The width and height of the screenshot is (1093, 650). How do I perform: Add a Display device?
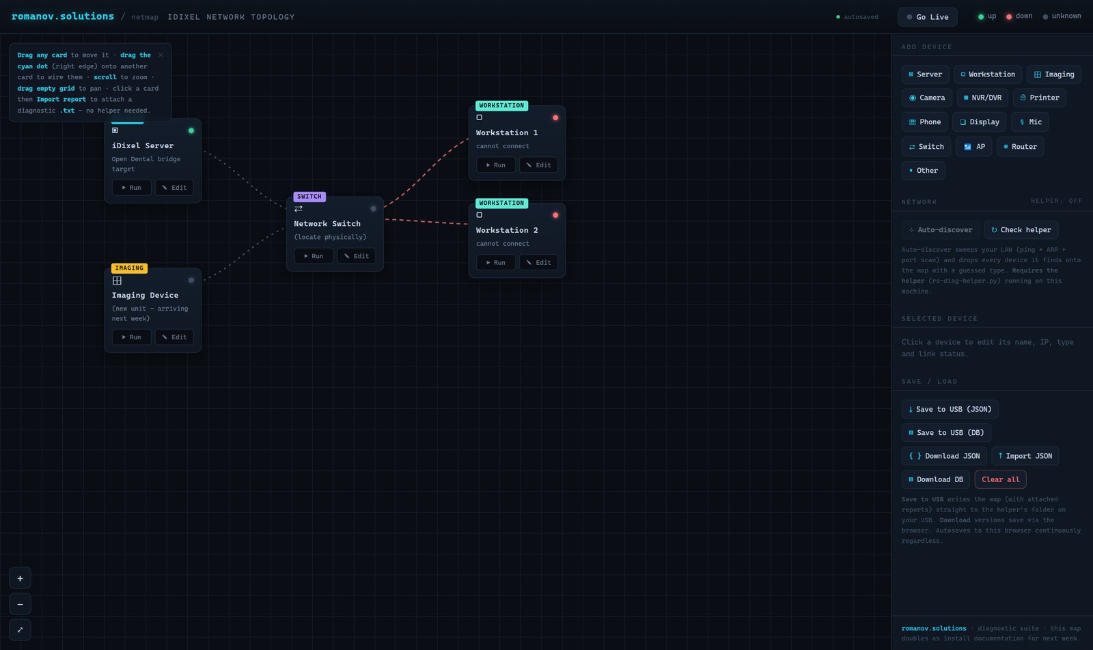(979, 122)
